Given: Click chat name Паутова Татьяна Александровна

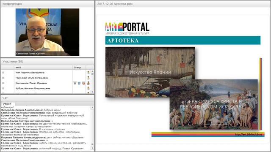Looking at the screenshot, I should coord(23,137).
